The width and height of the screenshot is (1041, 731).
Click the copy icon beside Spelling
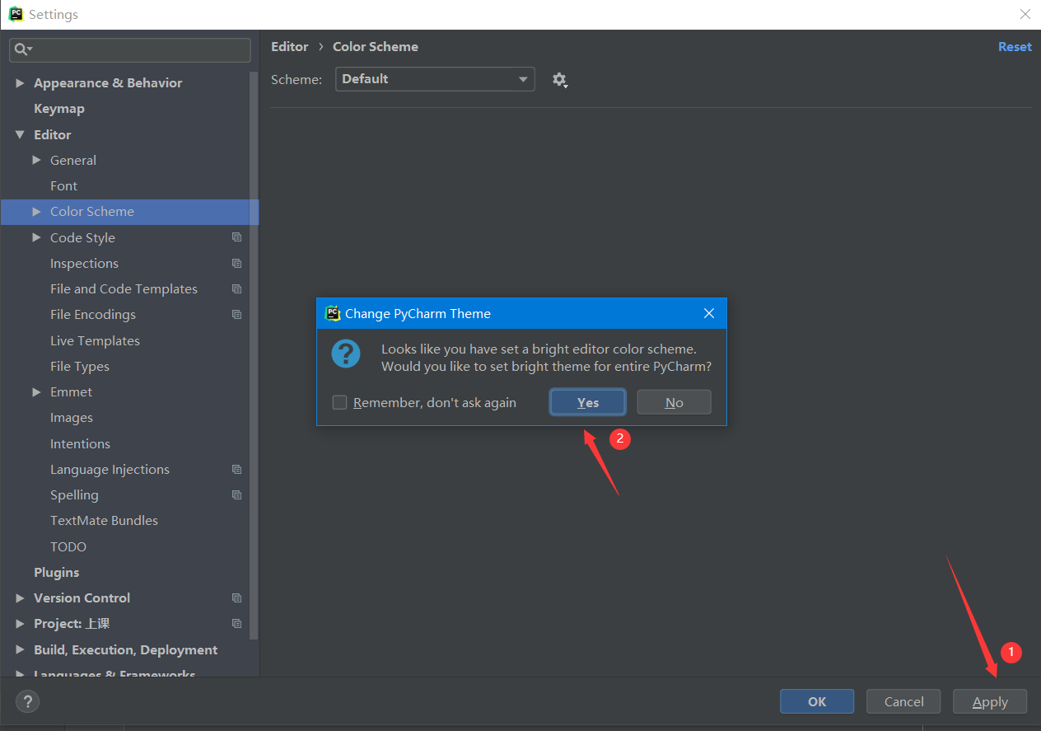[x=236, y=495]
